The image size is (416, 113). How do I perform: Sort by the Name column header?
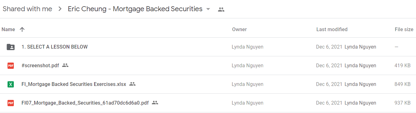pos(8,30)
